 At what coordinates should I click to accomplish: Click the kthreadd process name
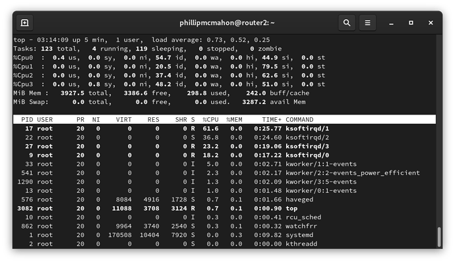(x=301, y=244)
